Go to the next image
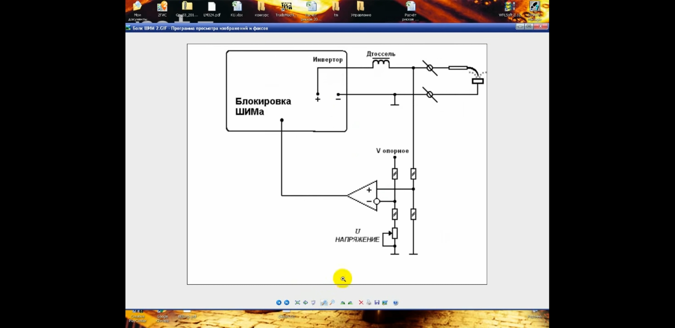The height and width of the screenshot is (328, 675). click(x=286, y=302)
